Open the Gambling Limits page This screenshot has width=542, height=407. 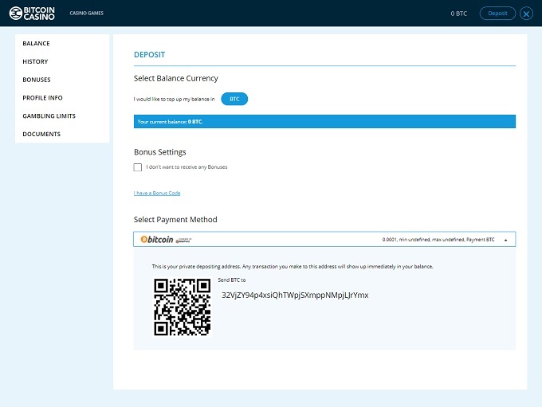pyautogui.click(x=49, y=116)
